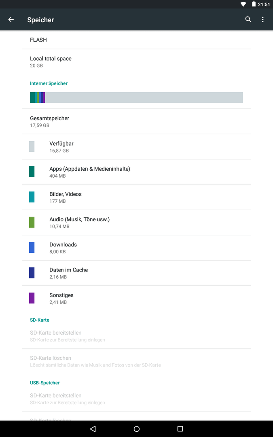This screenshot has width=273, height=437.
Task: Tap the Wi-Fi status icon
Action: tap(243, 4)
